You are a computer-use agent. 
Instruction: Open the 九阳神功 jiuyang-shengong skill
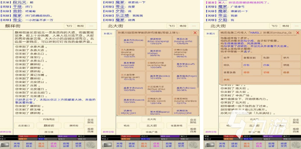point(132,53)
